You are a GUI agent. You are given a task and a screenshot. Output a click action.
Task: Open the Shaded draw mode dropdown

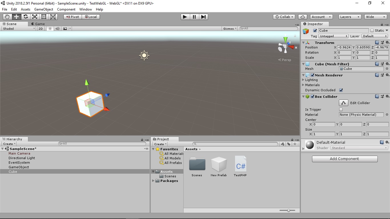pyautogui.click(x=19, y=29)
